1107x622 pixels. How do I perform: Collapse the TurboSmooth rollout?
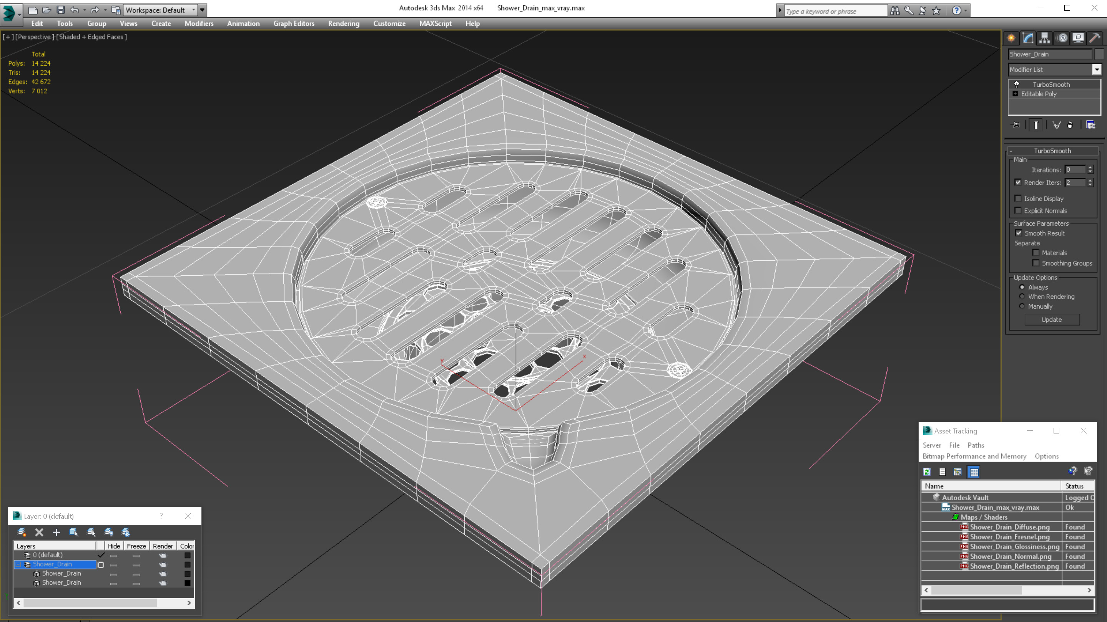coord(1011,151)
